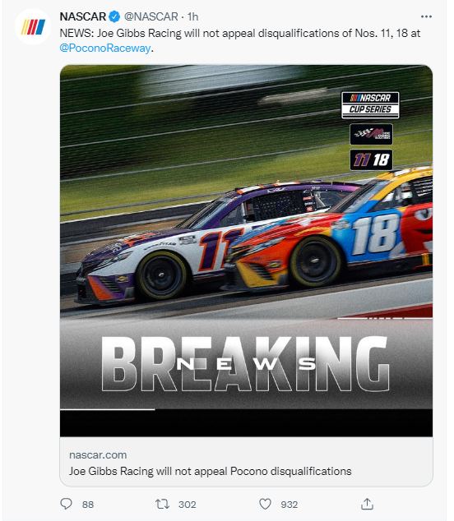Image resolution: width=454 pixels, height=521 pixels.
Task: Open the three-dot more options menu
Action: coord(426,16)
